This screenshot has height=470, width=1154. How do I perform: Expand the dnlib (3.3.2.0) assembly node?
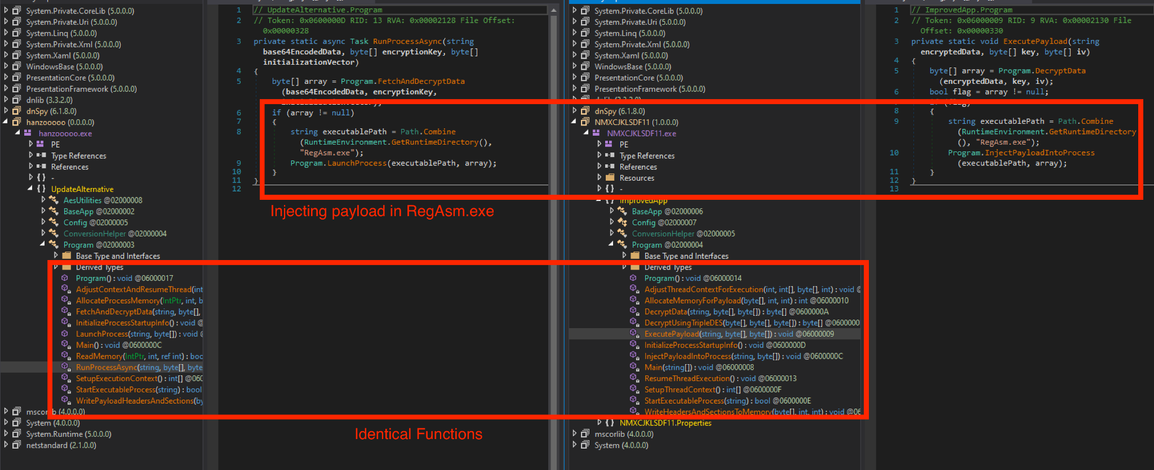coord(6,100)
